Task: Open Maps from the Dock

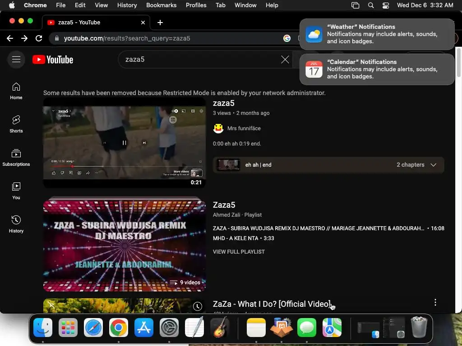Action: pyautogui.click(x=332, y=327)
